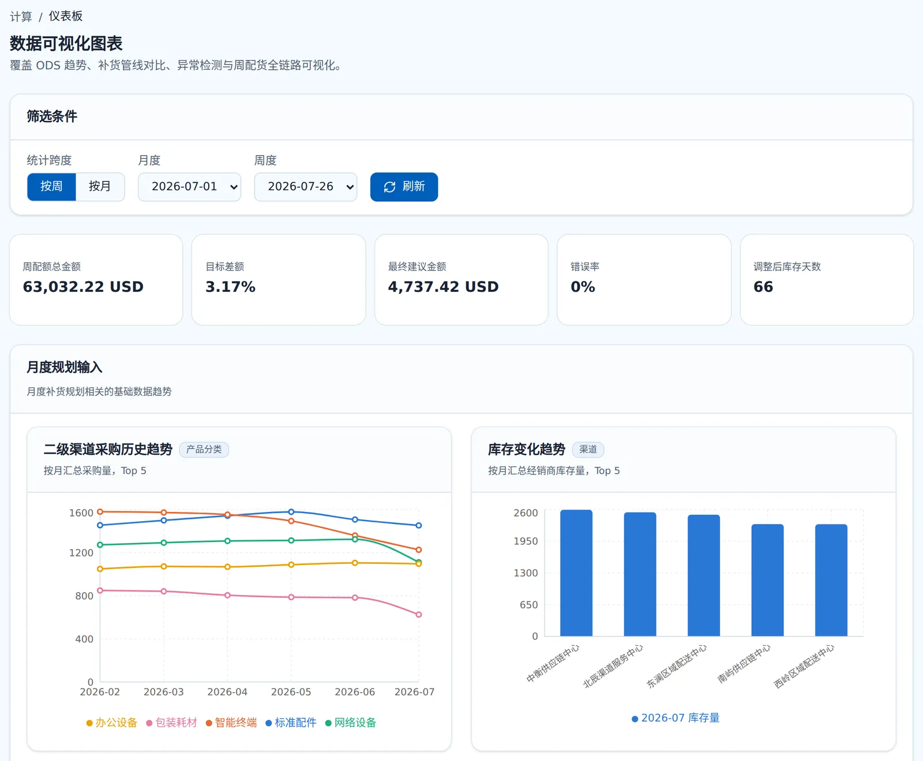Click the 库存变化趋势 chart title
Image resolution: width=923 pixels, height=761 pixels.
(527, 449)
